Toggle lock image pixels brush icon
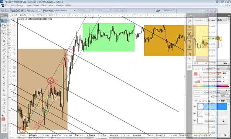Screen dimensions: 231x139 203,101
